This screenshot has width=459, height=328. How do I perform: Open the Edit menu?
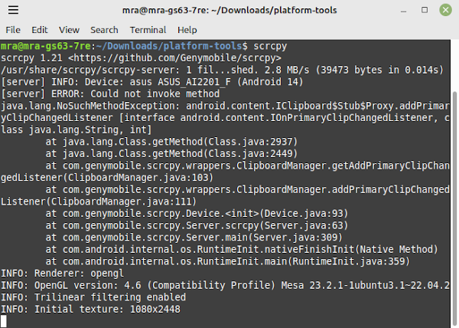[x=40, y=30]
